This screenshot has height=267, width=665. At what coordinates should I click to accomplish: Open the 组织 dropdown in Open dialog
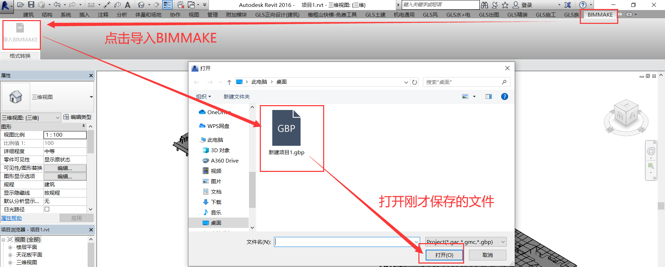coord(203,96)
